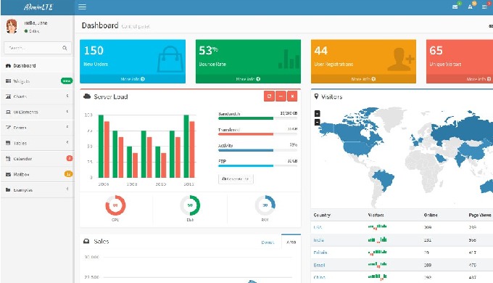Click the RAM knob gauge
493x283 pixels.
coord(265,205)
